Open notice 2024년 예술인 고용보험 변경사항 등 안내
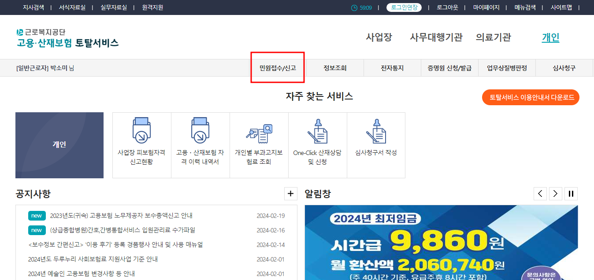 click(x=82, y=274)
